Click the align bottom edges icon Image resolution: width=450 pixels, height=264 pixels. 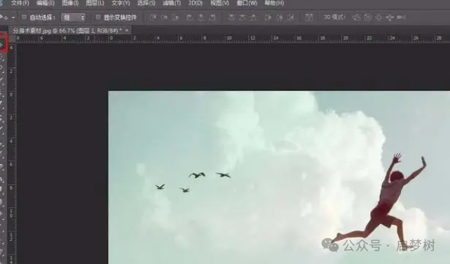pos(175,18)
